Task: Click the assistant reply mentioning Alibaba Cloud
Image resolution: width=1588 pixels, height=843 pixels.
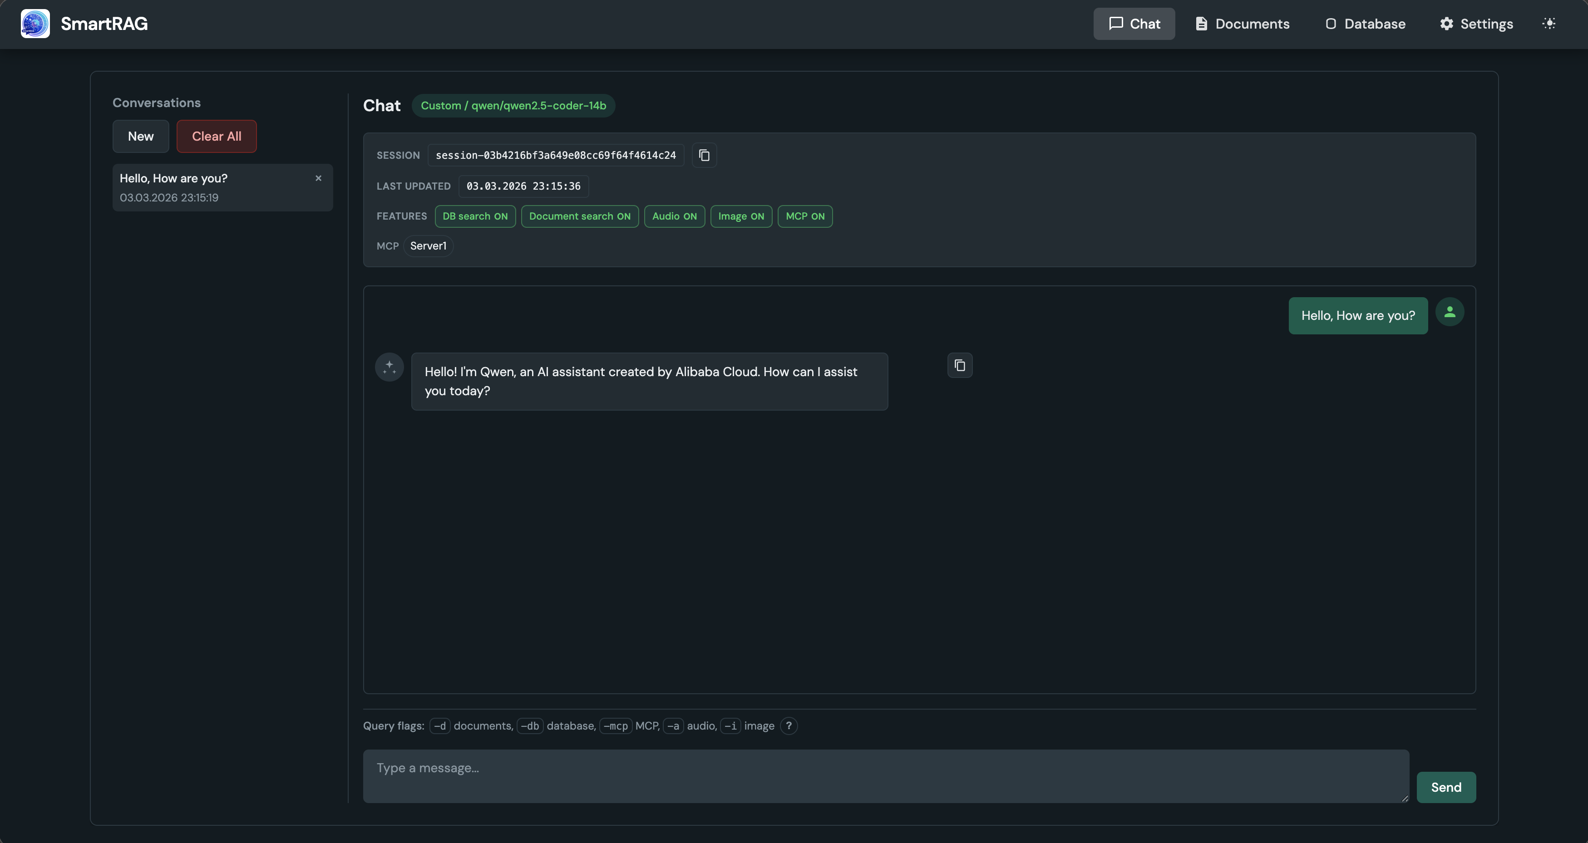Action: (649, 382)
